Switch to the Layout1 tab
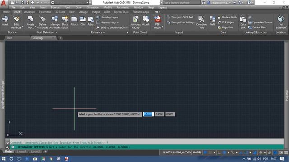Screen dimensions: 289x162 tap(21, 152)
